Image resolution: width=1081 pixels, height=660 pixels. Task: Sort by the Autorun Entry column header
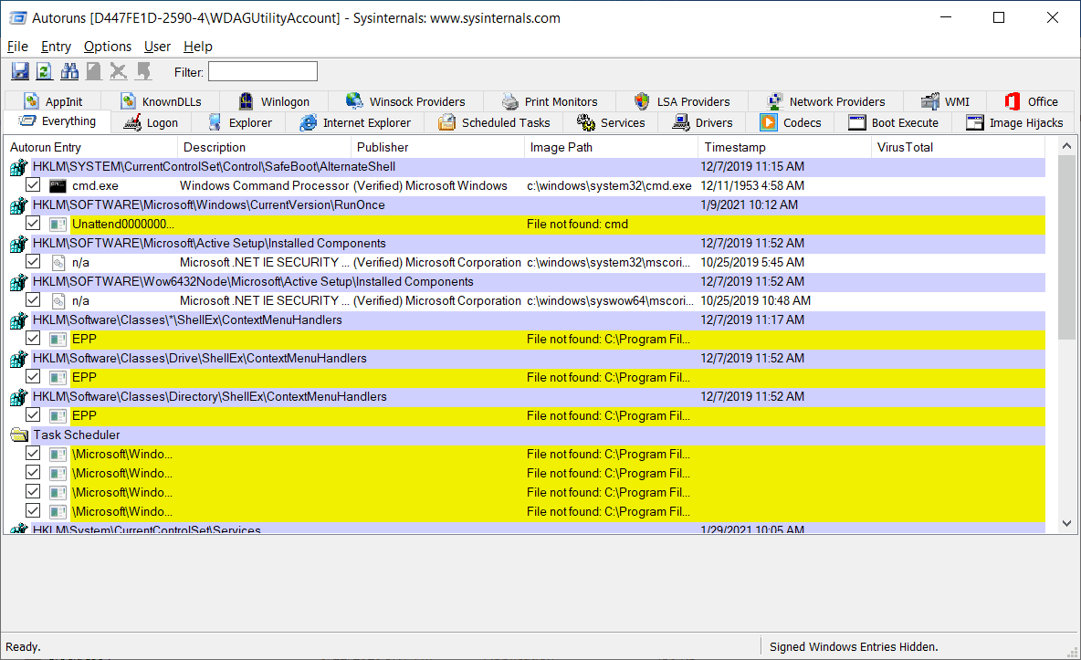click(91, 147)
